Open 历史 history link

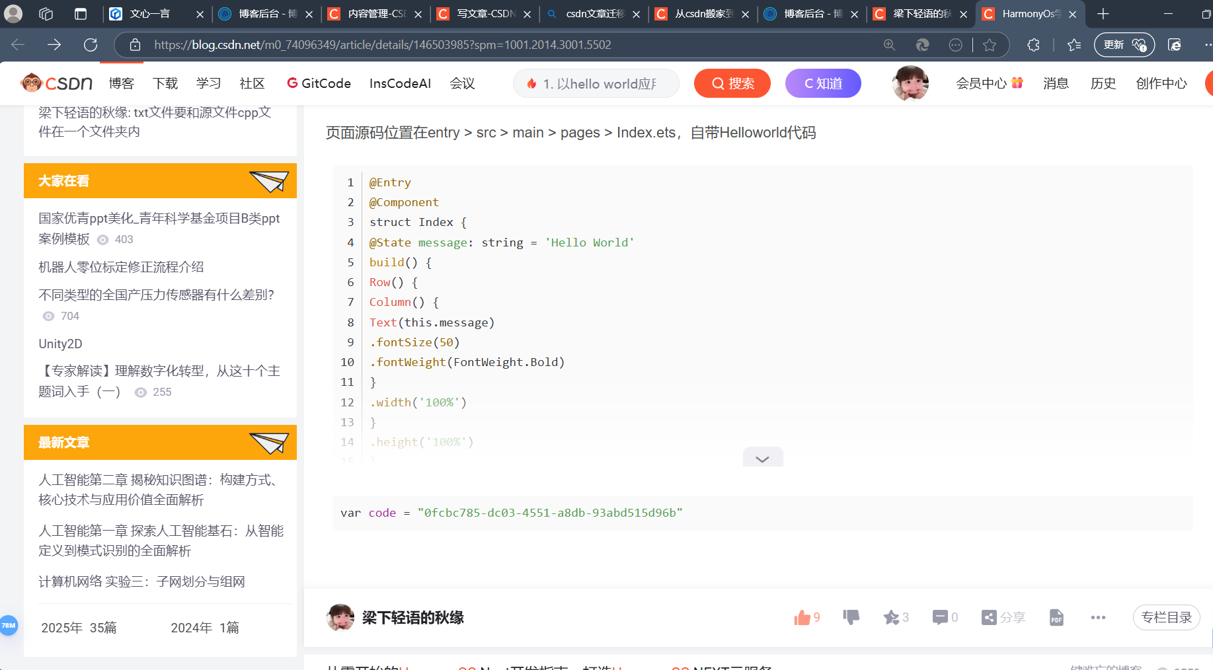tap(1103, 83)
